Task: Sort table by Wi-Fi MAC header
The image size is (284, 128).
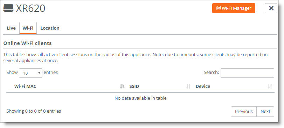Action: point(25,86)
